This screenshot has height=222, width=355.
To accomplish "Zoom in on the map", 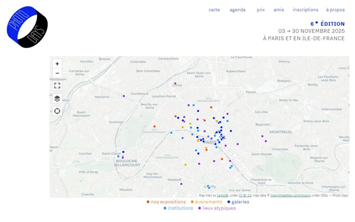I will point(57,64).
